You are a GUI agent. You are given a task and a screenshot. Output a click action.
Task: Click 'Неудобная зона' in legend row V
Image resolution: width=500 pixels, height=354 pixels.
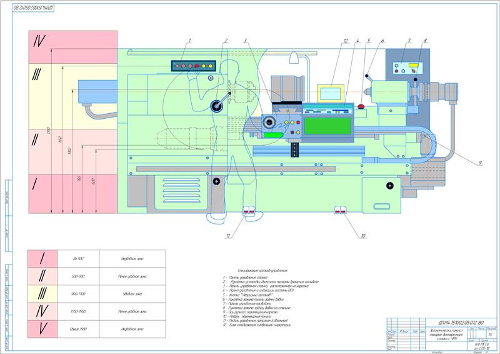pyautogui.click(x=132, y=329)
